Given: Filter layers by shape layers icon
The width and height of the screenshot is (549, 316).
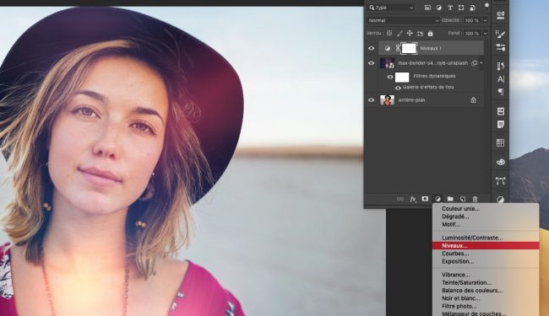Looking at the screenshot, I should (x=461, y=8).
